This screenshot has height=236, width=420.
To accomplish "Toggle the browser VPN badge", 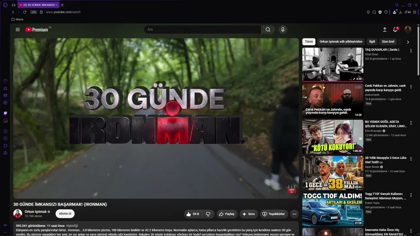I will tap(33, 12).
